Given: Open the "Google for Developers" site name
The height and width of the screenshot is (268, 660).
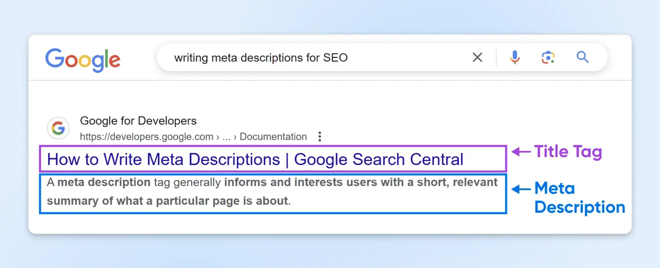Looking at the screenshot, I should (x=138, y=121).
